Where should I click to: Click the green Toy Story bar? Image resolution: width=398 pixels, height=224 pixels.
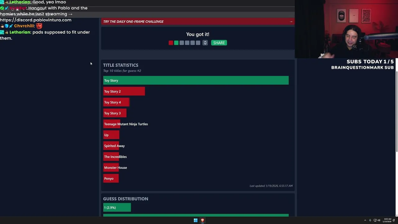pyautogui.click(x=196, y=81)
